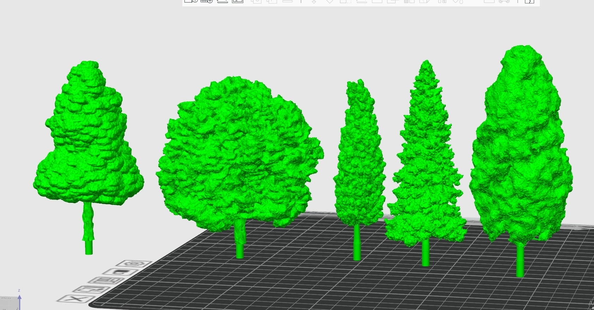Remove the plate with the X icon
This screenshot has width=594, height=310.
tap(76, 299)
